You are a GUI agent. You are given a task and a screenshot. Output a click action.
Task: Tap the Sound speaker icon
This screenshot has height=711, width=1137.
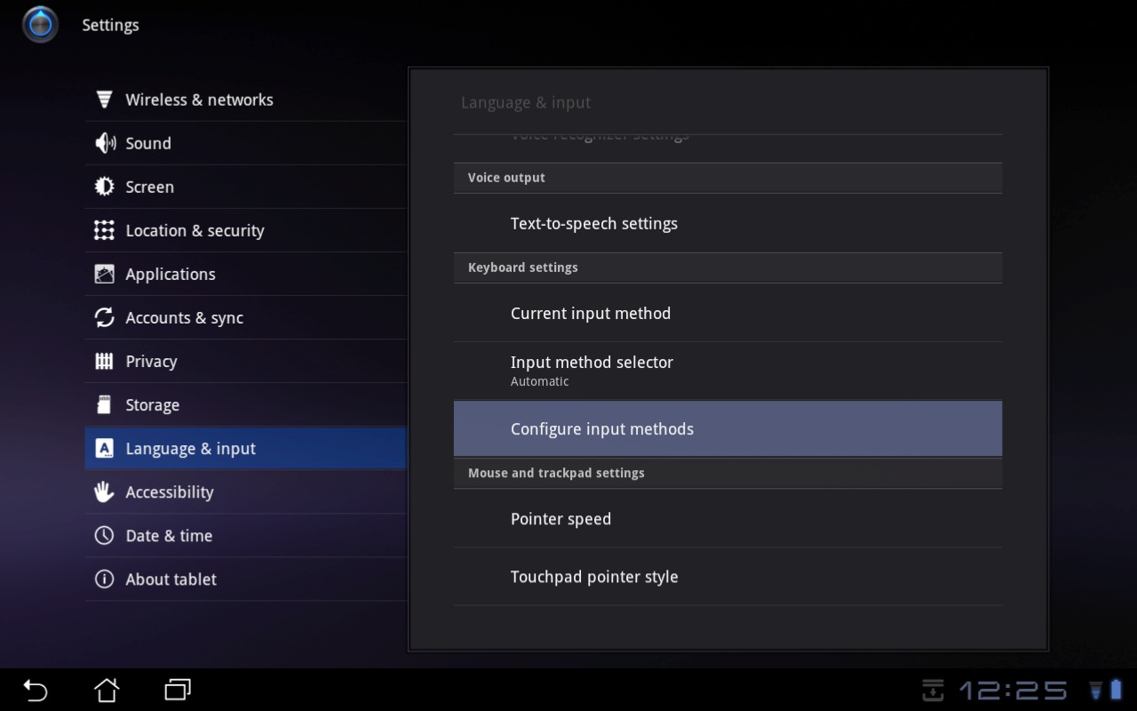click(x=105, y=143)
